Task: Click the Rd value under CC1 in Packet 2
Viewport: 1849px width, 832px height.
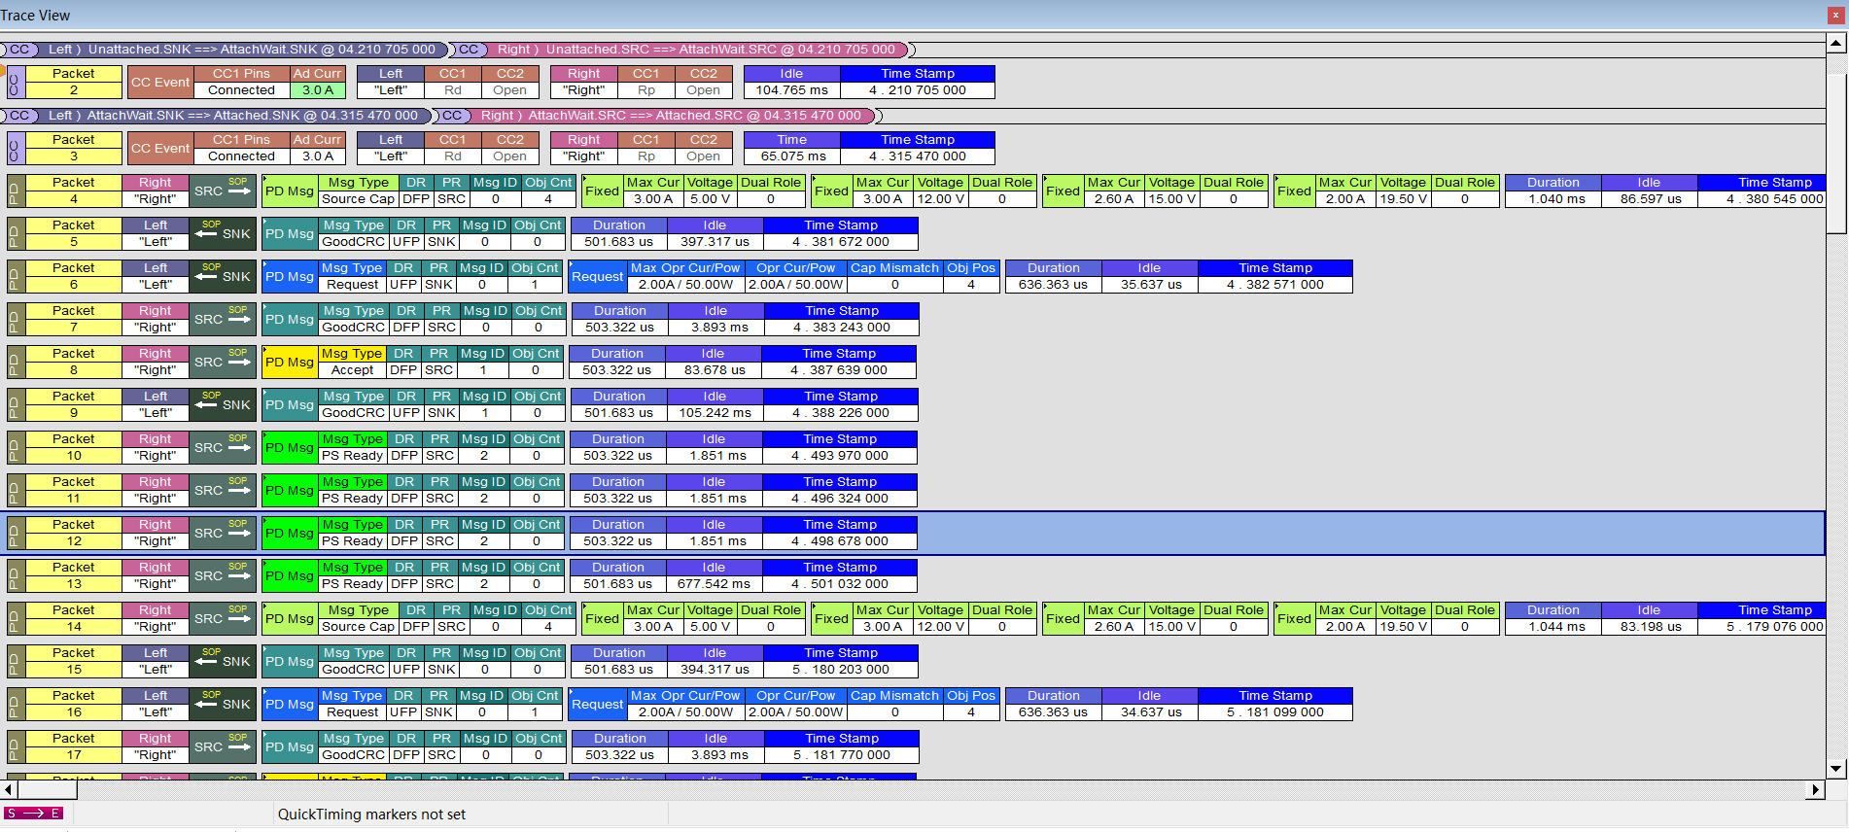Action: [x=453, y=90]
